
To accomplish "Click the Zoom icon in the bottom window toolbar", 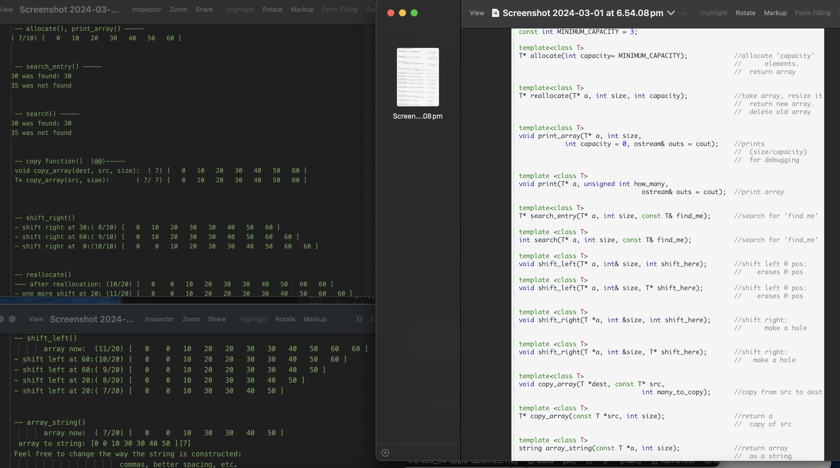I will click(x=191, y=319).
